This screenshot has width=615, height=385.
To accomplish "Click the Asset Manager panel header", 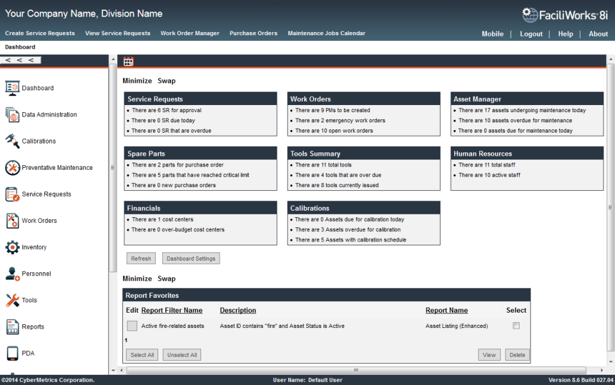I will click(x=527, y=99).
